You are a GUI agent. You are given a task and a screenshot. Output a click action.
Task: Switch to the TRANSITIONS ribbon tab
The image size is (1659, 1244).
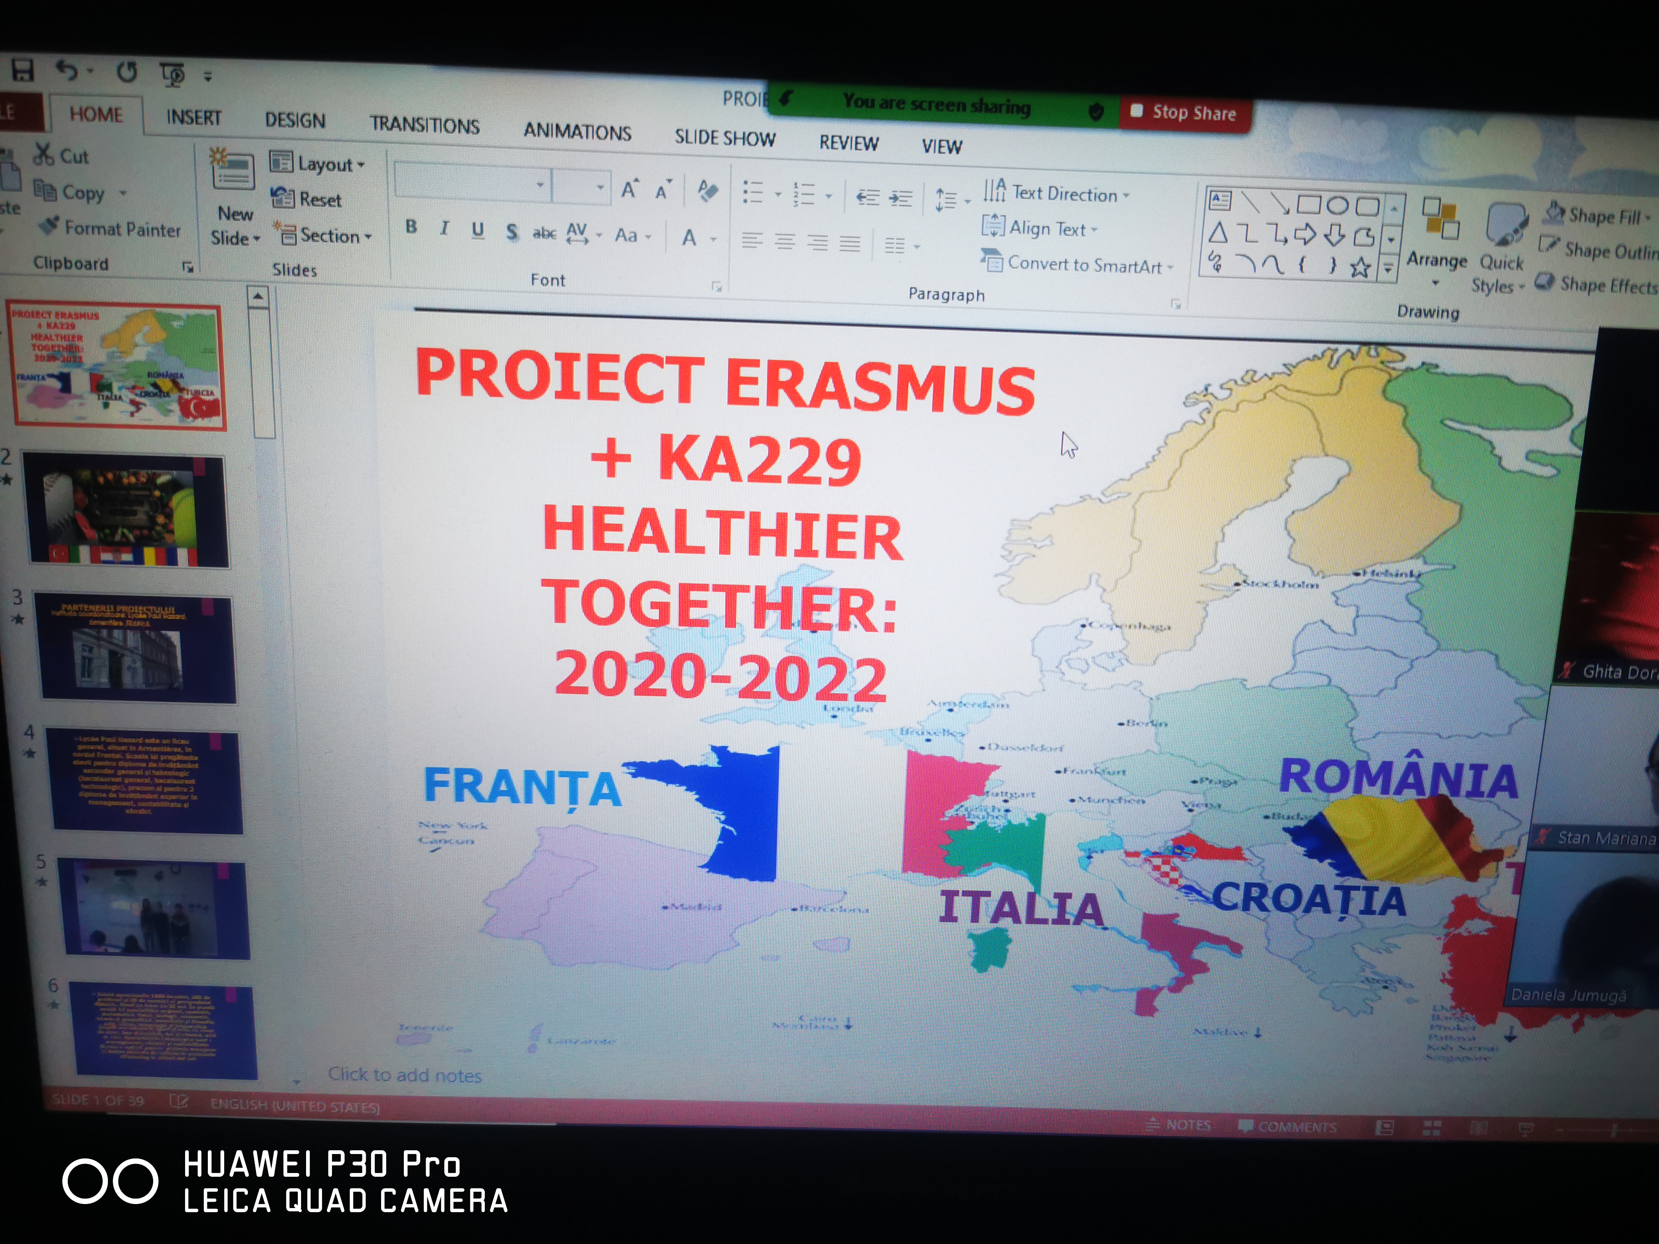(x=424, y=125)
